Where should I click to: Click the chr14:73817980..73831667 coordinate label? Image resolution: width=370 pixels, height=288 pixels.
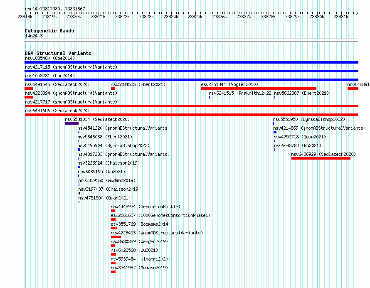55,9
